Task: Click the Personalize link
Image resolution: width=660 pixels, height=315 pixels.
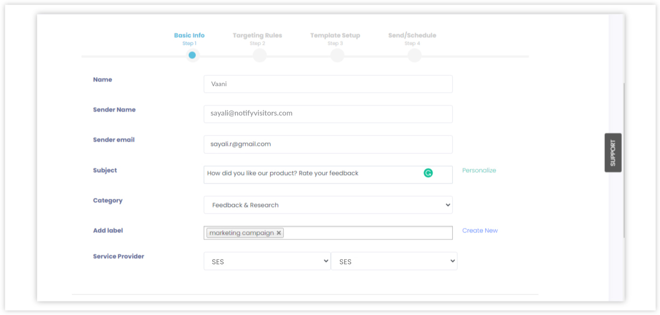Action: pos(479,170)
